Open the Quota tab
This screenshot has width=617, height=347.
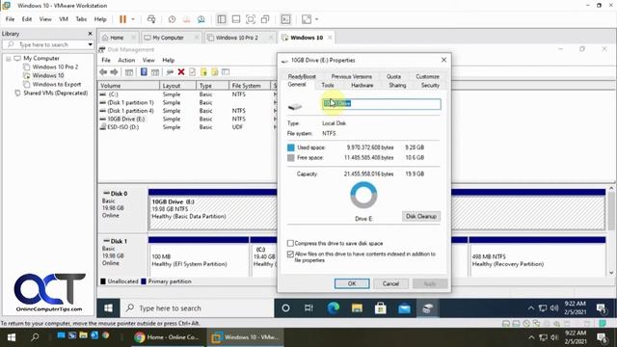click(393, 76)
